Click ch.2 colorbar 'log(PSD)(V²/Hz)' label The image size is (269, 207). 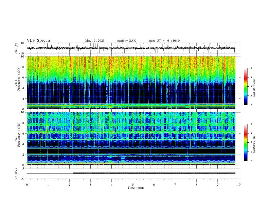254,144
